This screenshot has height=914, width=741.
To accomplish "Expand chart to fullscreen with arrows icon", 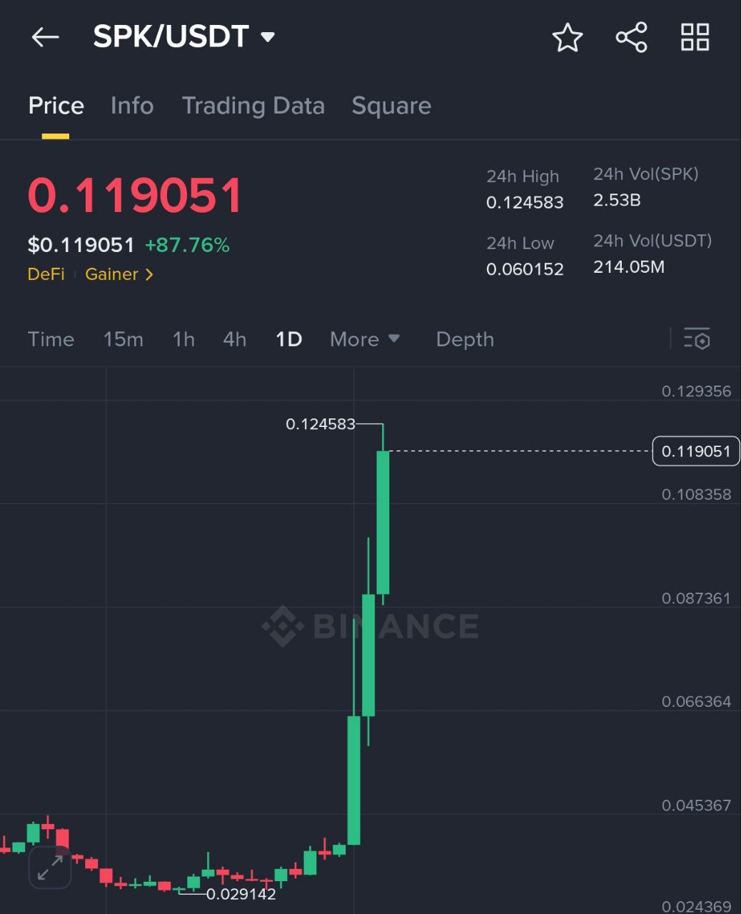I will click(50, 868).
